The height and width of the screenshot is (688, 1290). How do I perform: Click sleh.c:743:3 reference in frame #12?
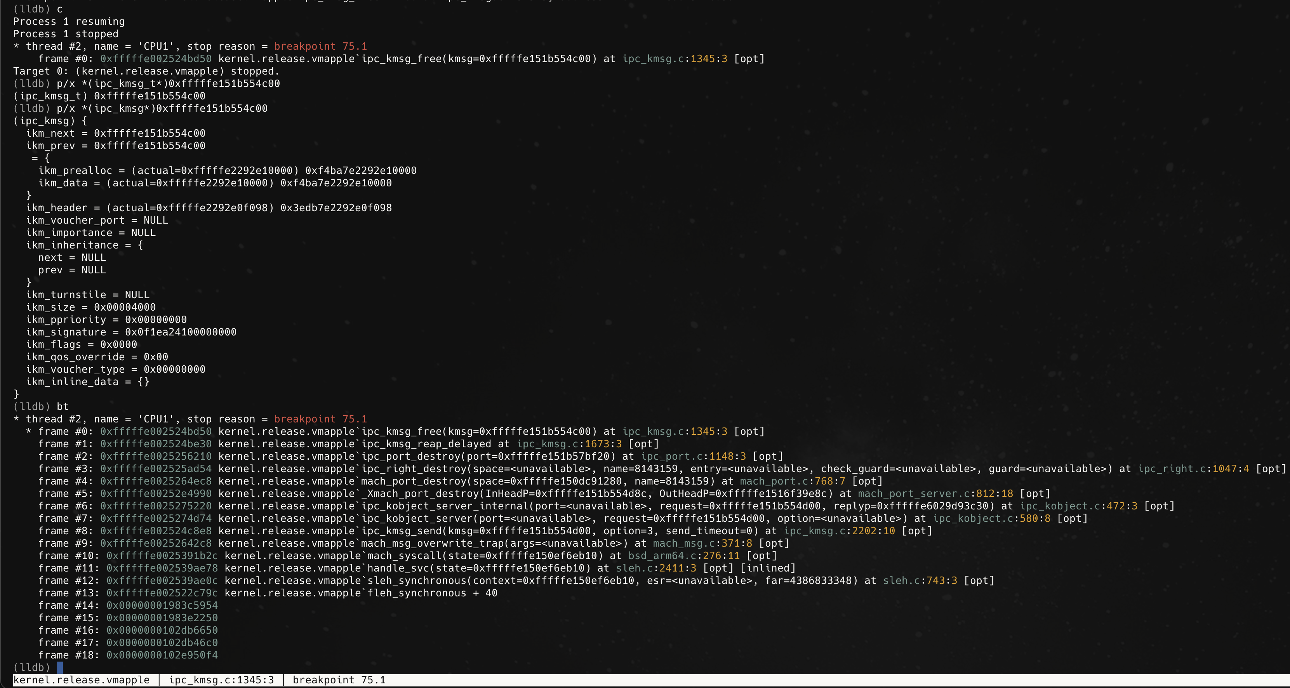(920, 581)
